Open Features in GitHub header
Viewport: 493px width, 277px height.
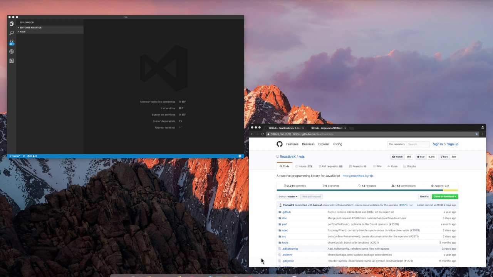coord(292,144)
